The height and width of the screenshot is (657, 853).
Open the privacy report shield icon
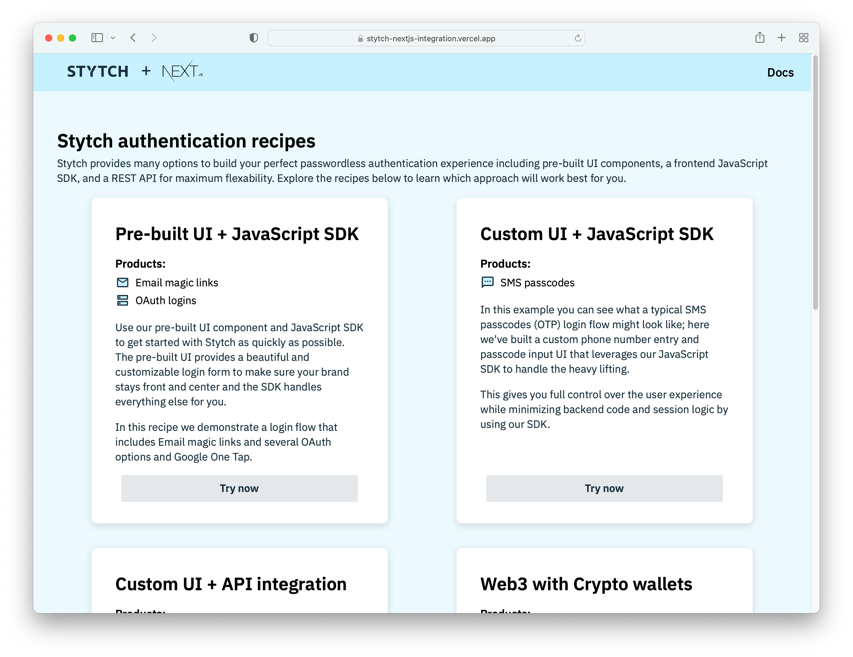pyautogui.click(x=254, y=38)
